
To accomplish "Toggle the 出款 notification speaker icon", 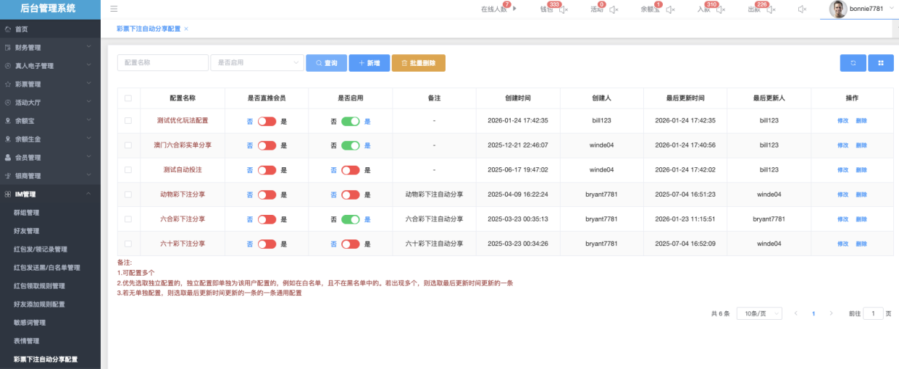I will point(771,9).
